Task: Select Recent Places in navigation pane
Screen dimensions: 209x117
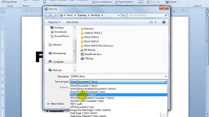Action: pyautogui.click(x=60, y=36)
